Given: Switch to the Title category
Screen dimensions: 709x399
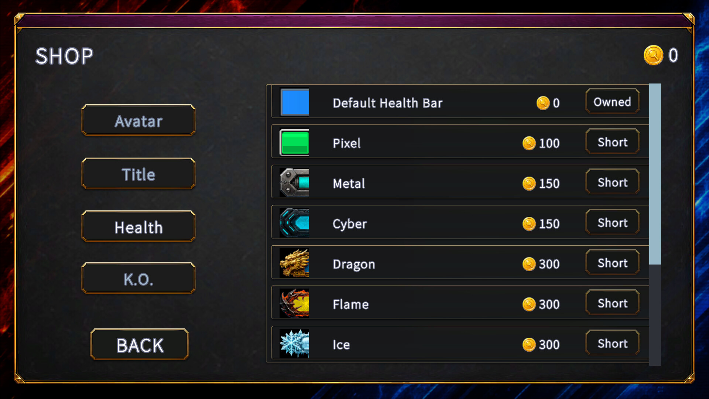Looking at the screenshot, I should [138, 174].
